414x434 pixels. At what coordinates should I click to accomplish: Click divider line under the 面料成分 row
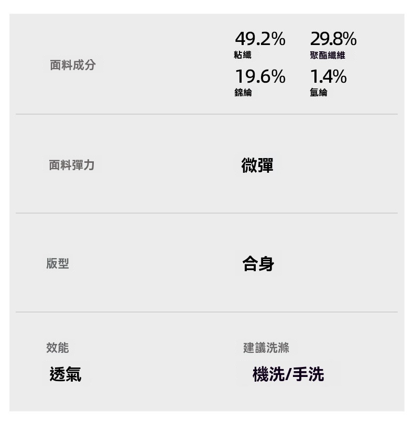coord(206,114)
